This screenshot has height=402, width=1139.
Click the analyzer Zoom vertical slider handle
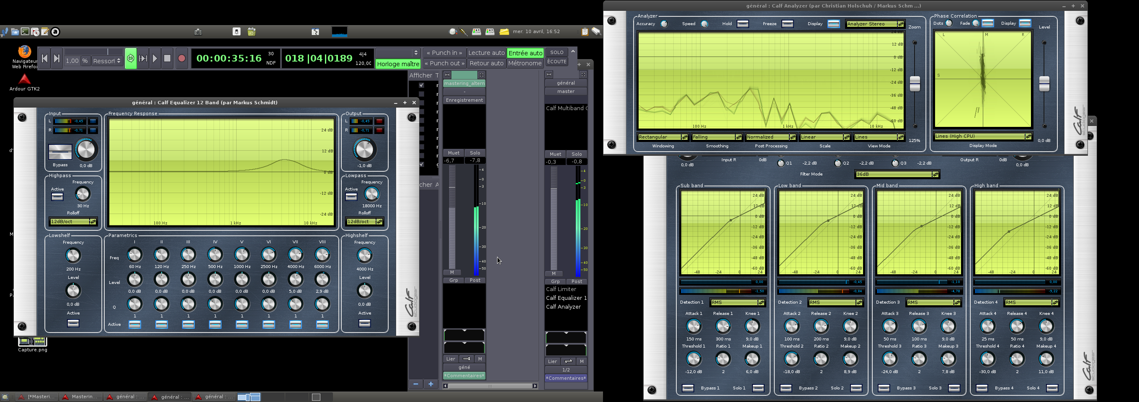click(915, 84)
